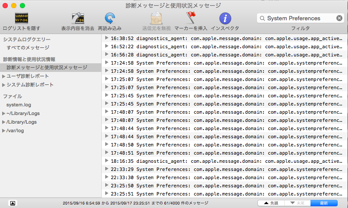
Task: Toggle the bottom pane button in status bar
Action: tap(13, 203)
